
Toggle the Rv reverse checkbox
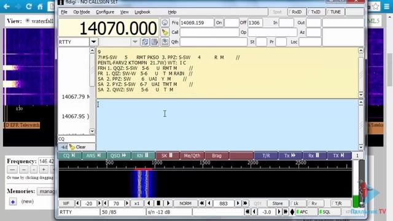[x=315, y=203]
